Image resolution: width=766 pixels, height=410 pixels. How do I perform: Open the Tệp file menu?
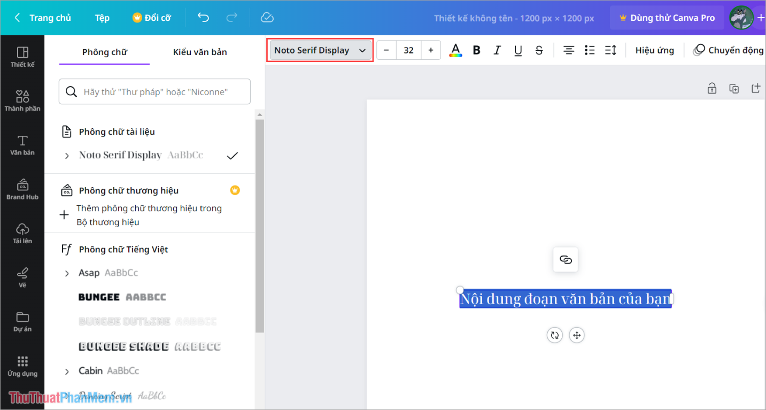point(102,18)
